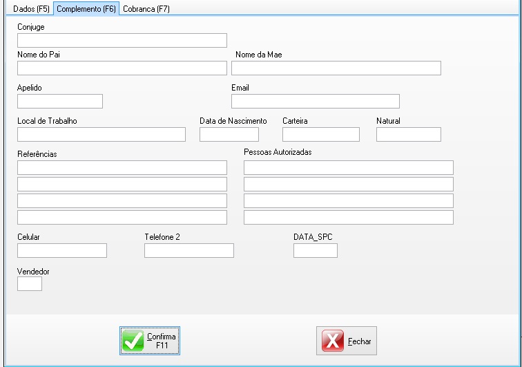The height and width of the screenshot is (367, 522).
Task: Select the small Vendedor code box
Action: (29, 284)
